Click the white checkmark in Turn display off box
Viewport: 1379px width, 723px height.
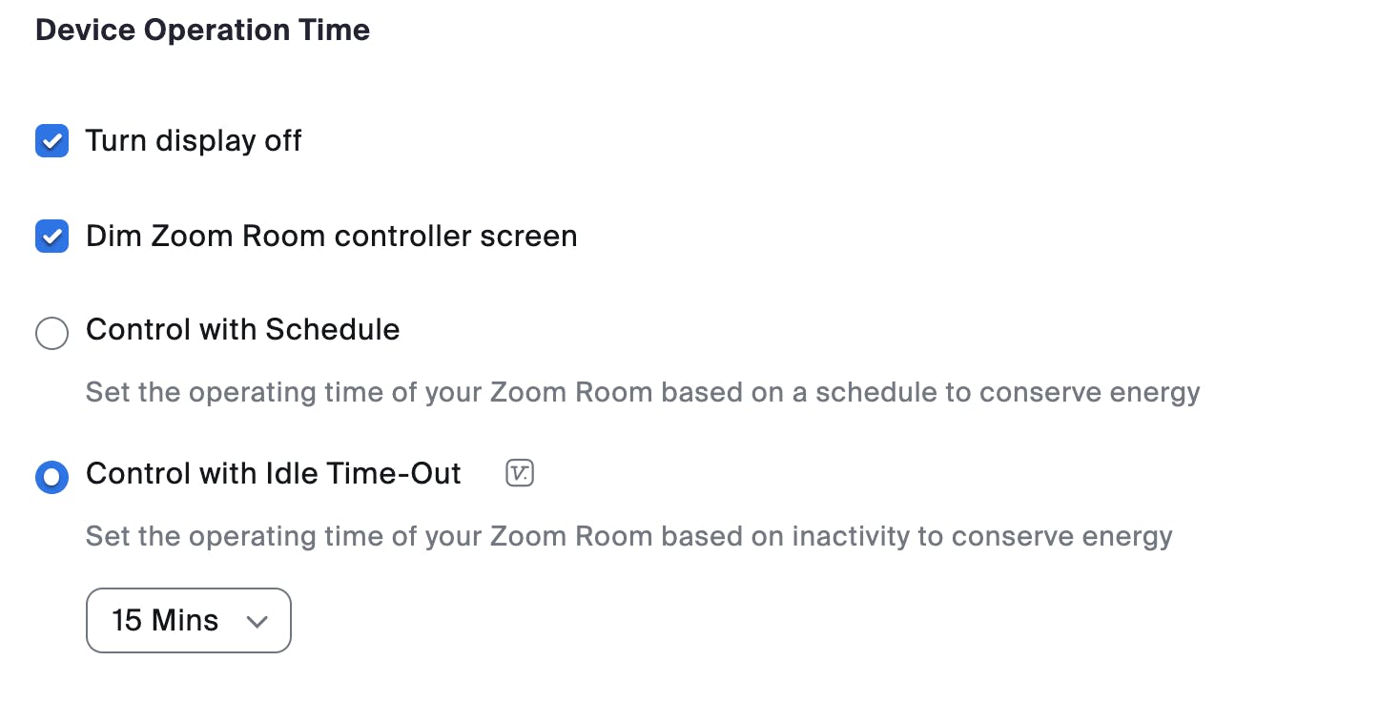click(51, 141)
